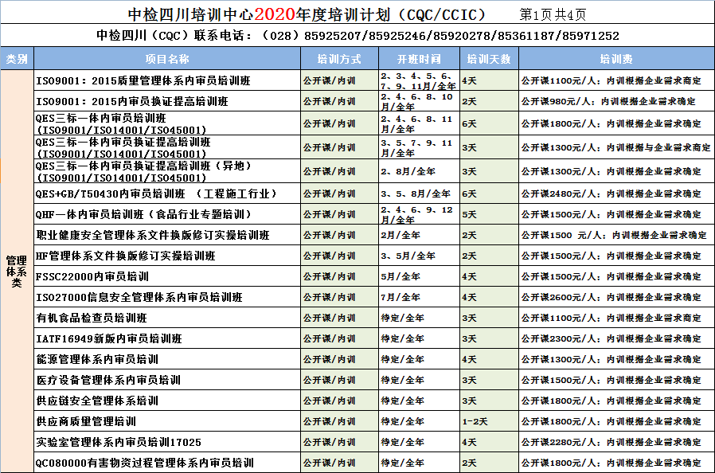
Task: Select the 管理体系类 category cell
Action: [x=17, y=271]
